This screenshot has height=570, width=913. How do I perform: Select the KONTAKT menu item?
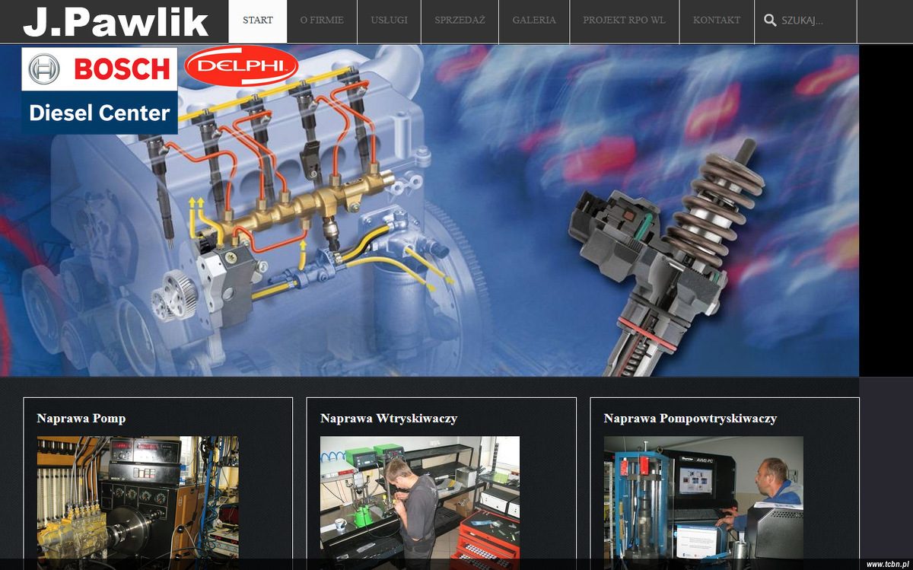[x=716, y=21]
